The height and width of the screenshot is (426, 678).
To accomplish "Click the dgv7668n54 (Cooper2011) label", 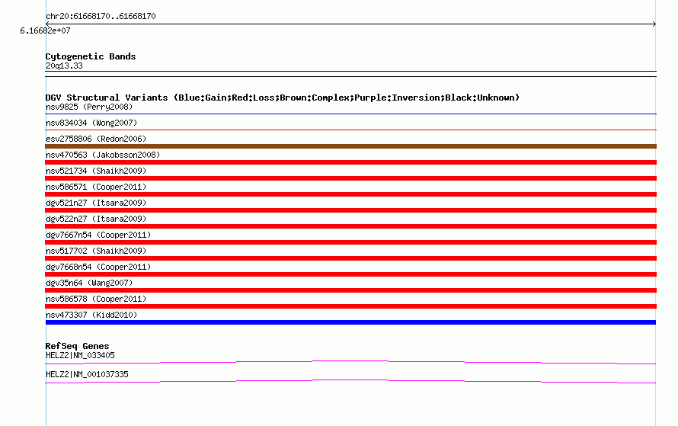I will pos(98,267).
